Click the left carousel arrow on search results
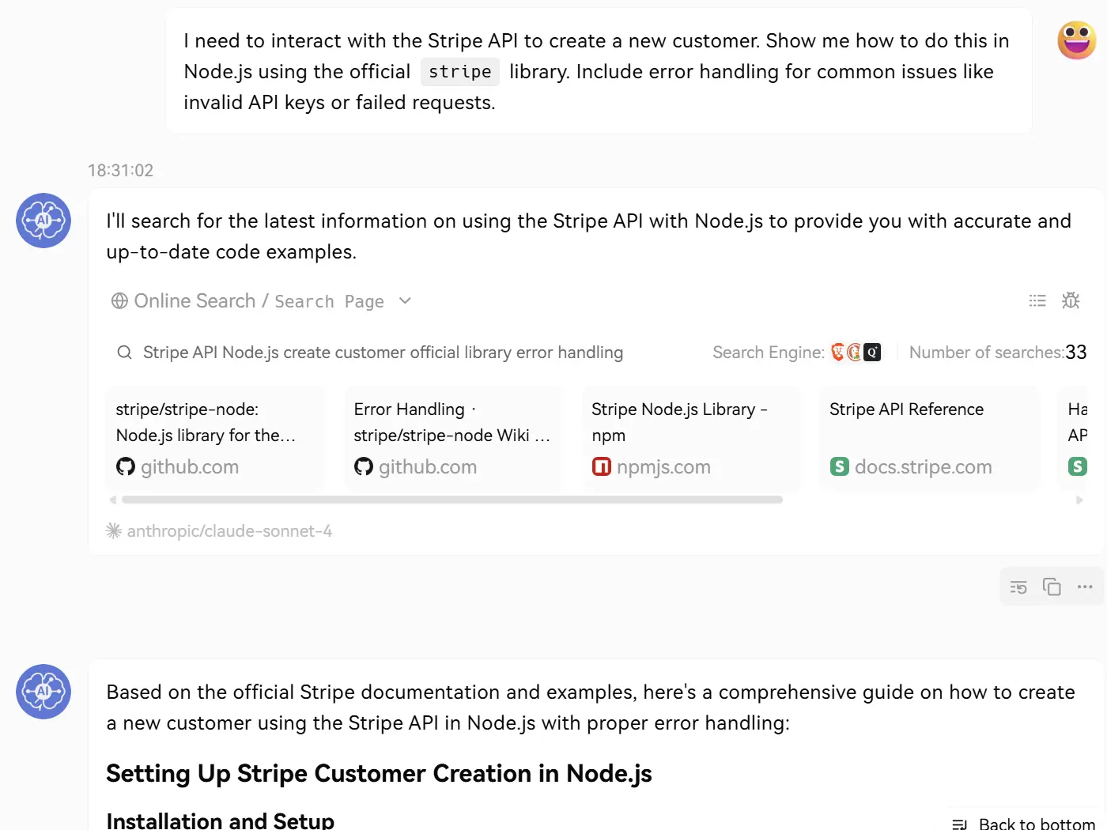Viewport: 1107px width, 830px height. coord(112,500)
